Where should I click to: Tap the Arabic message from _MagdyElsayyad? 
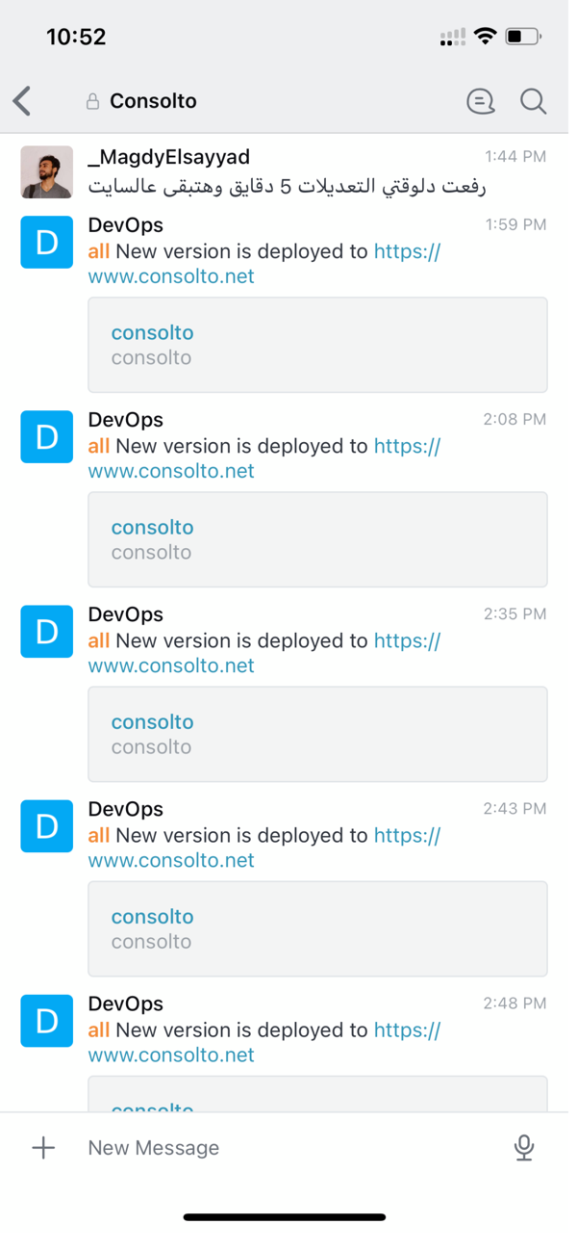[x=287, y=186]
